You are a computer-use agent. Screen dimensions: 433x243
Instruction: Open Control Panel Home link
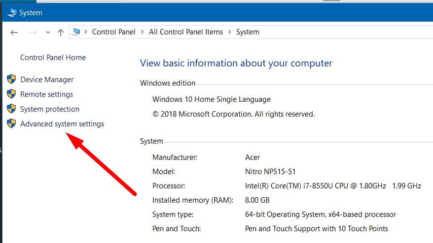point(53,57)
